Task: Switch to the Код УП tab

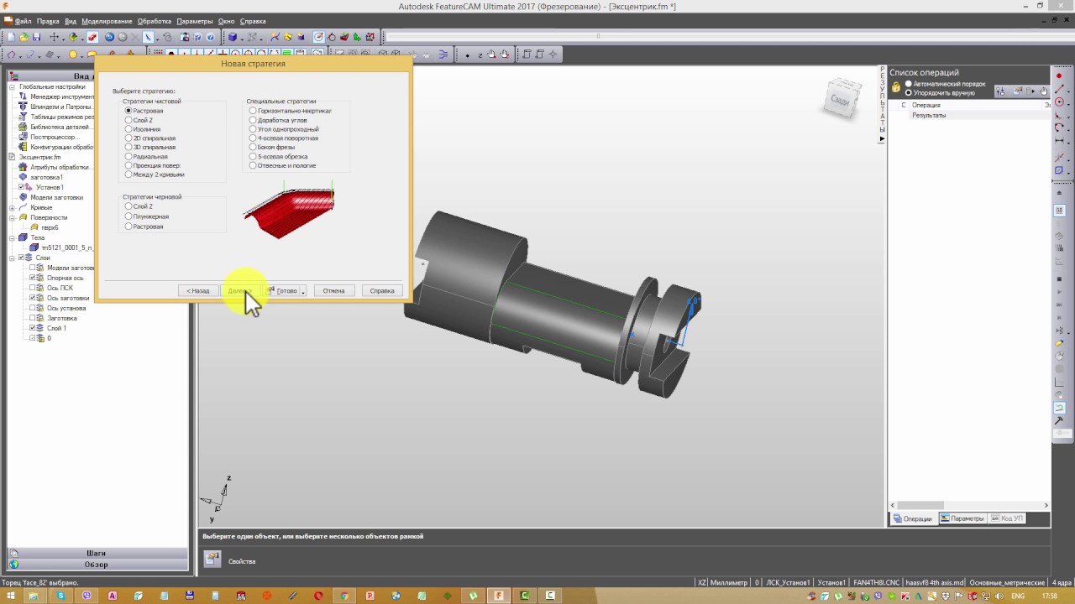Action: point(1007,518)
